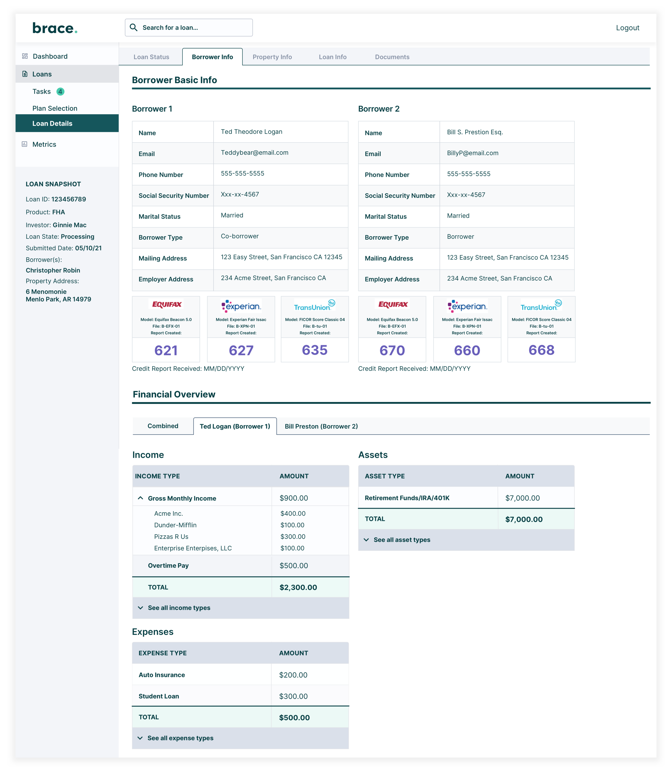The height and width of the screenshot is (774, 672).
Task: Click expenses total $500.00
Action: click(294, 717)
